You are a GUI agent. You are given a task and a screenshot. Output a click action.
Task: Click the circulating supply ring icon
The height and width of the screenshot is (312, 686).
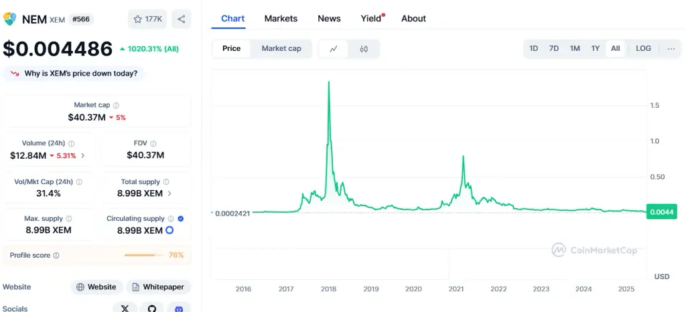tap(169, 230)
